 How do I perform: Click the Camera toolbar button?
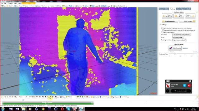(x=79, y=6)
